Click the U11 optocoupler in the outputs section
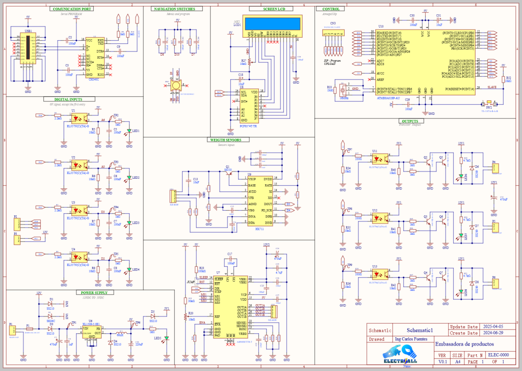Screen dimensions: 522x371 pos(380,158)
